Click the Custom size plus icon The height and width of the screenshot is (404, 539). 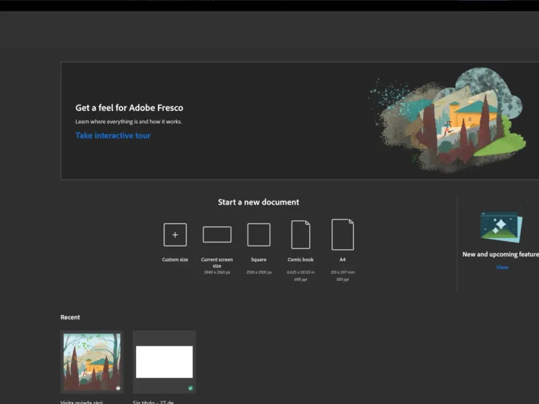[175, 234]
